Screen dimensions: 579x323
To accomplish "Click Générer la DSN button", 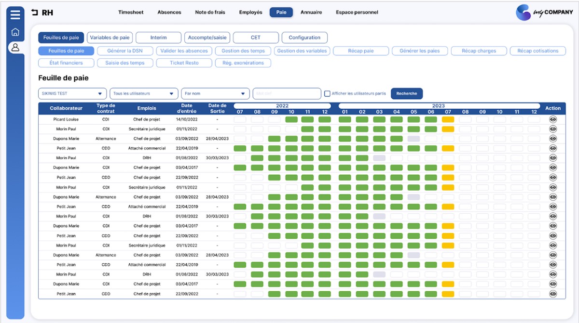I will 125,51.
